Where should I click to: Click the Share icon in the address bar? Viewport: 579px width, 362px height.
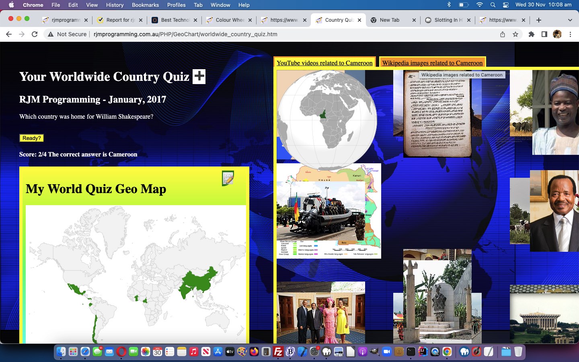click(503, 34)
